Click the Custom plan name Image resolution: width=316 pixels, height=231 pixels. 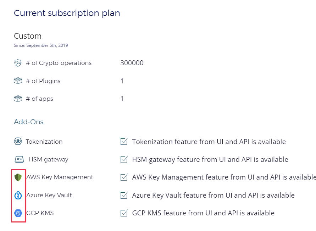coord(28,36)
